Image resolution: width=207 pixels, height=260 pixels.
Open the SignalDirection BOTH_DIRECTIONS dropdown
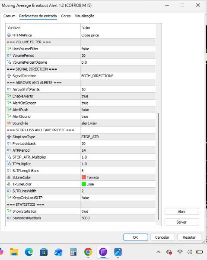pos(118,76)
